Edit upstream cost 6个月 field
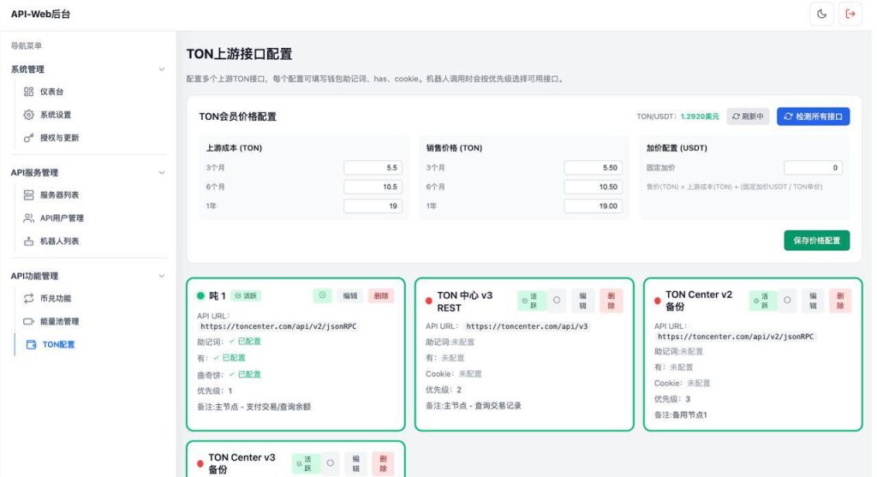Screen dimensions: 877x477 (373, 187)
